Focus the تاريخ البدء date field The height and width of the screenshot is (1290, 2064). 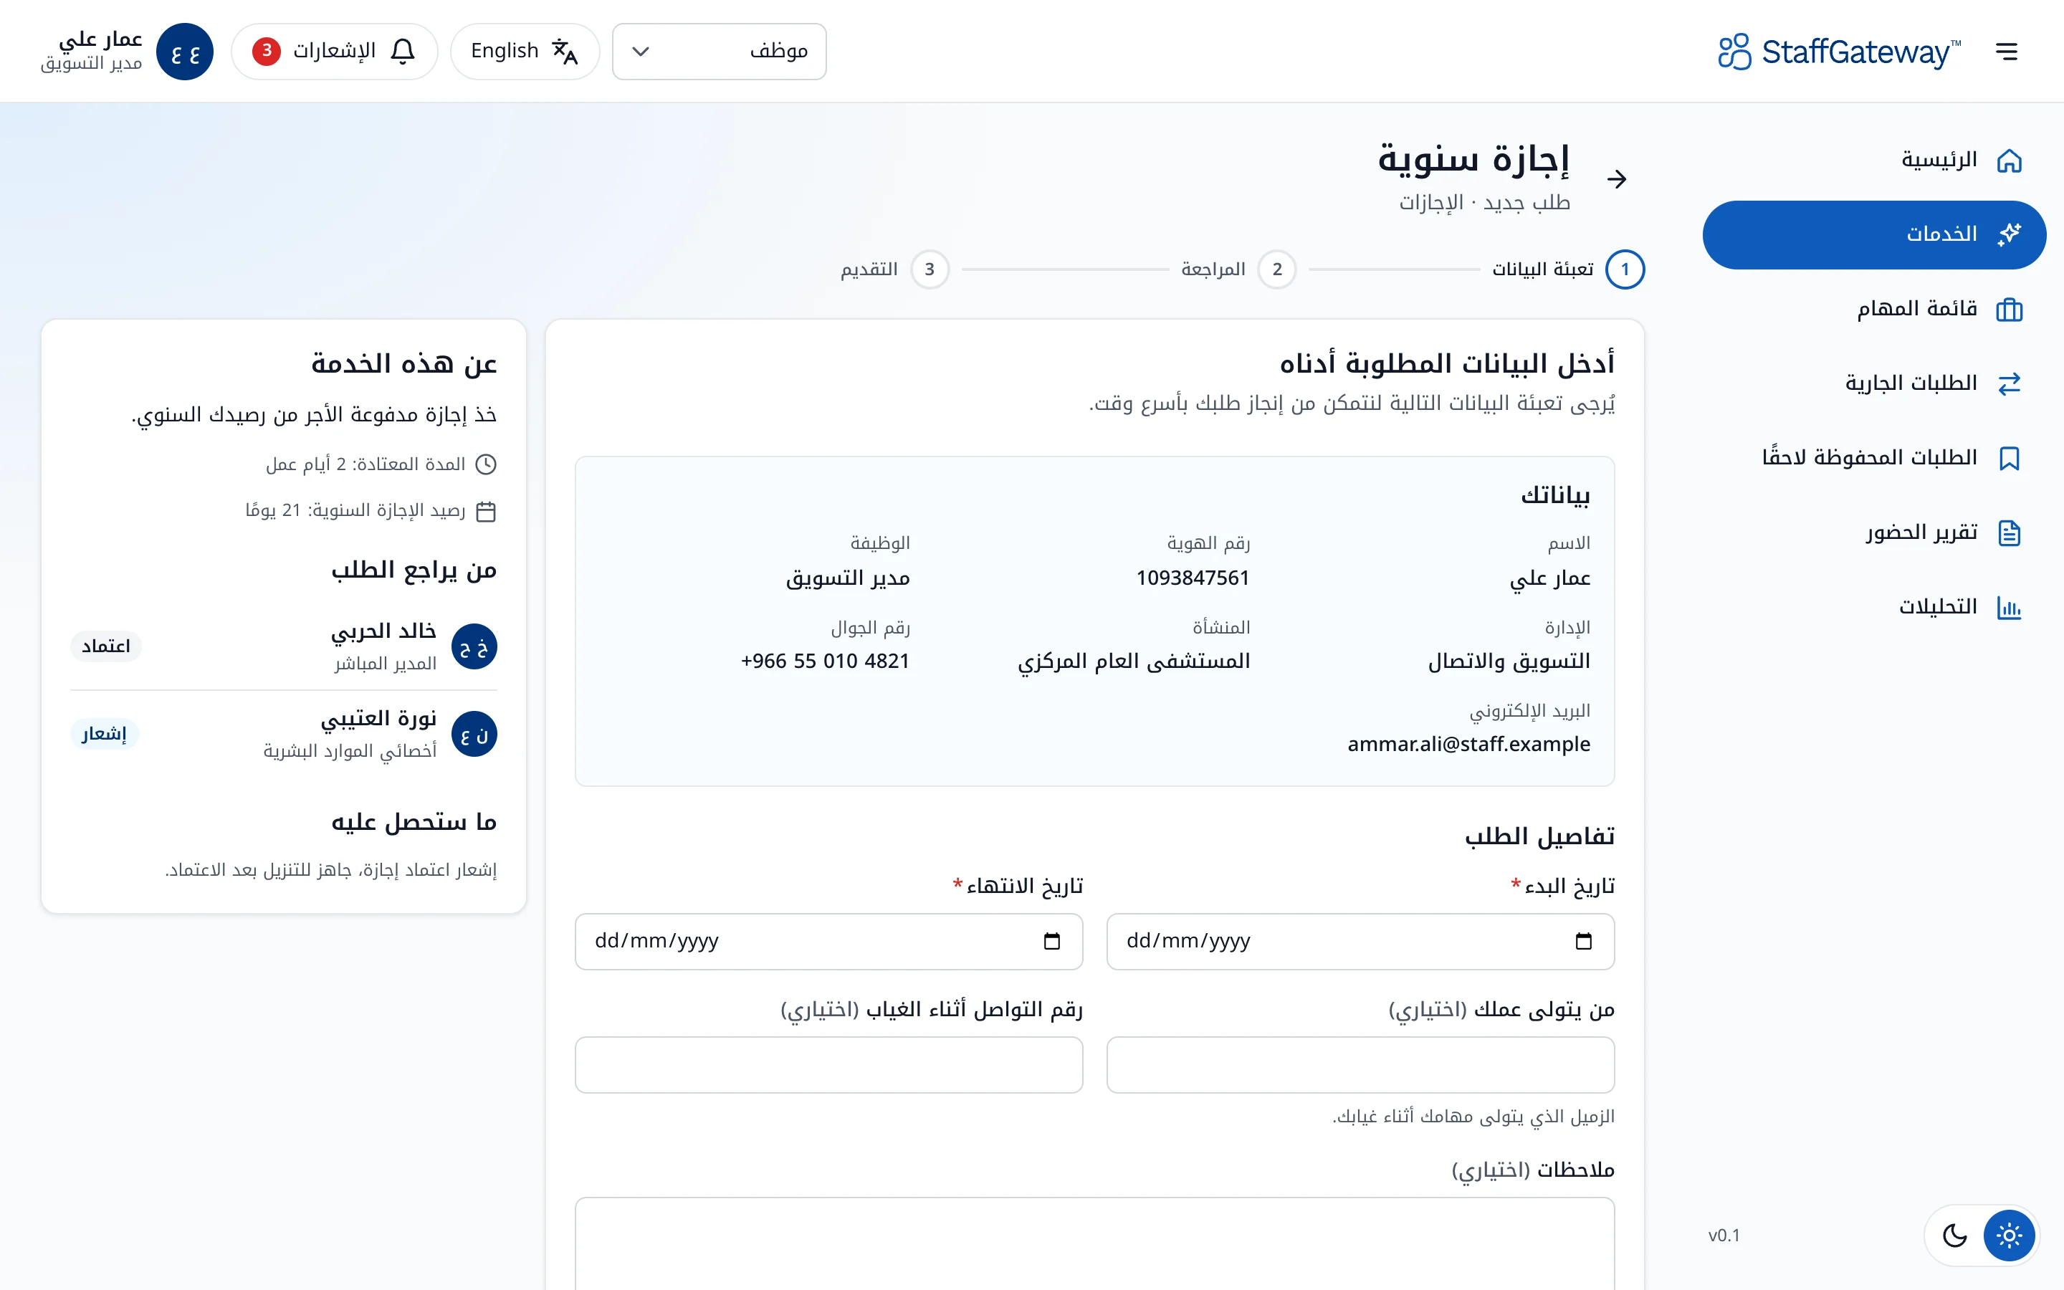(1360, 941)
